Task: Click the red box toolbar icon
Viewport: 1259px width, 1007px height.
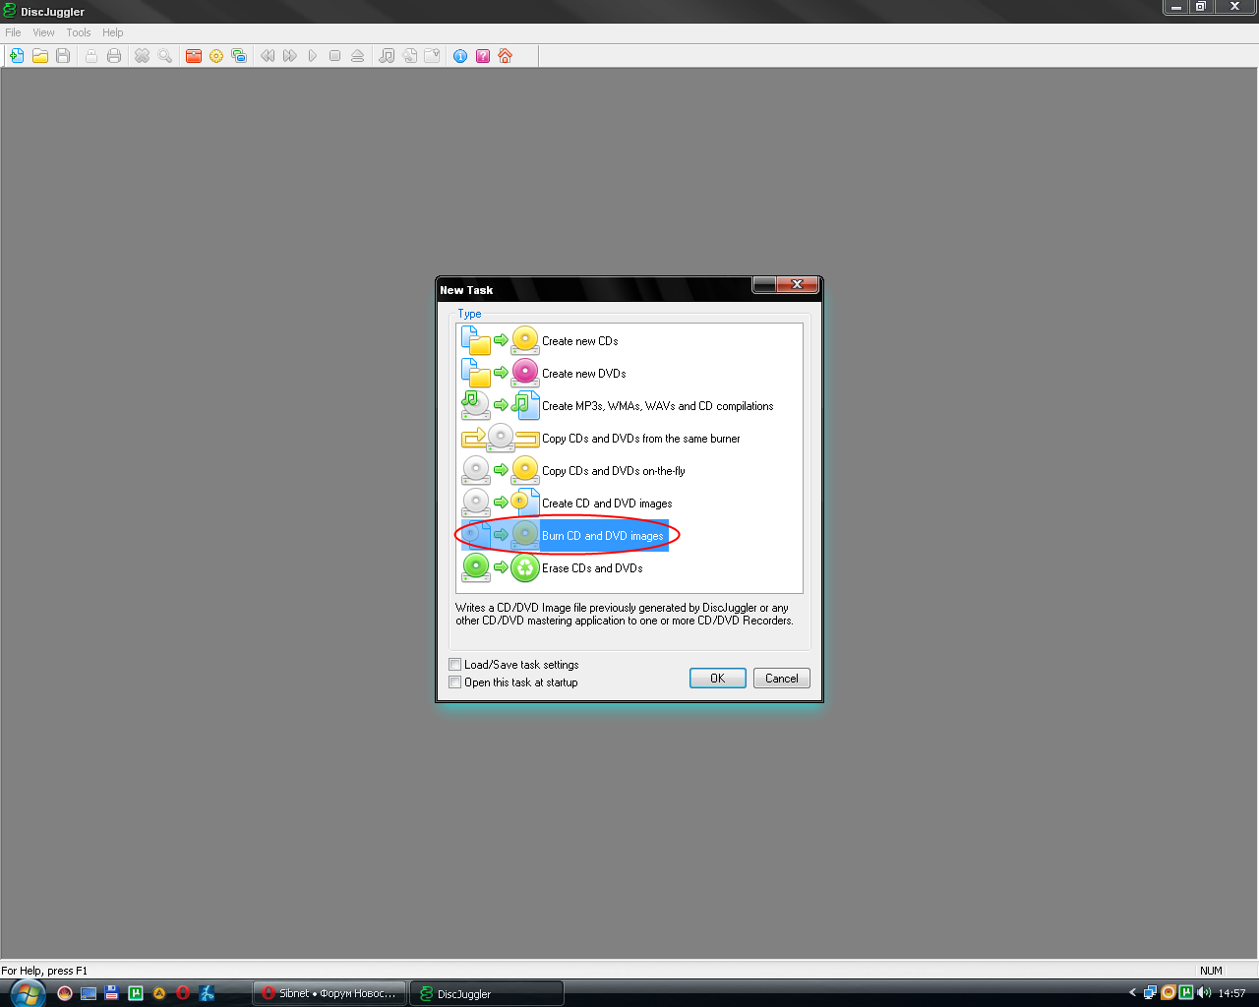Action: [x=194, y=56]
